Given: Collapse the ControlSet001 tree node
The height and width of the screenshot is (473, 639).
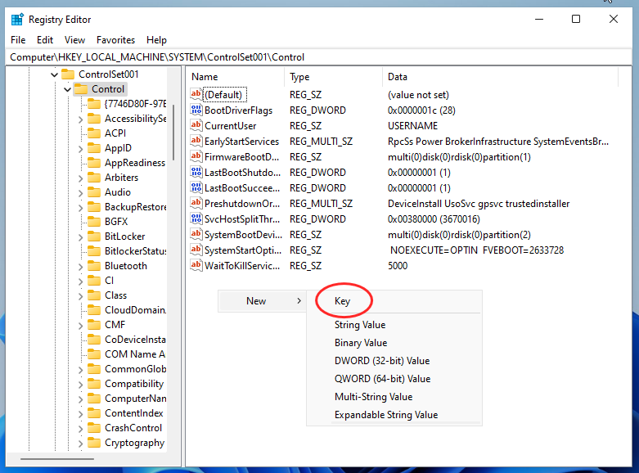Looking at the screenshot, I should pyautogui.click(x=54, y=74).
